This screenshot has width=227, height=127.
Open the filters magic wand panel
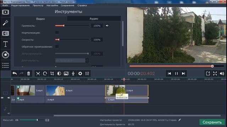coord(6,23)
